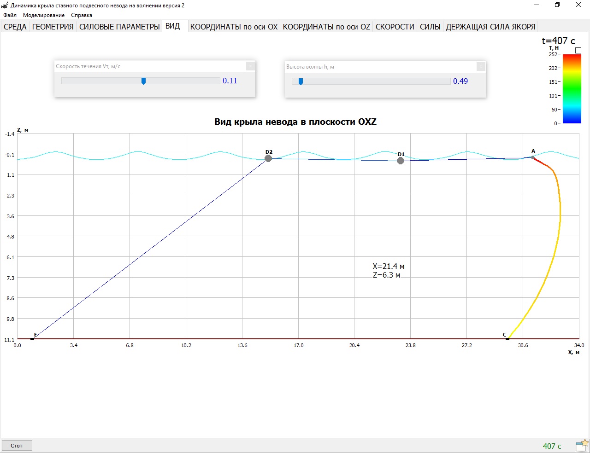Open the Моделирование menu
The image size is (590, 453).
coord(44,15)
